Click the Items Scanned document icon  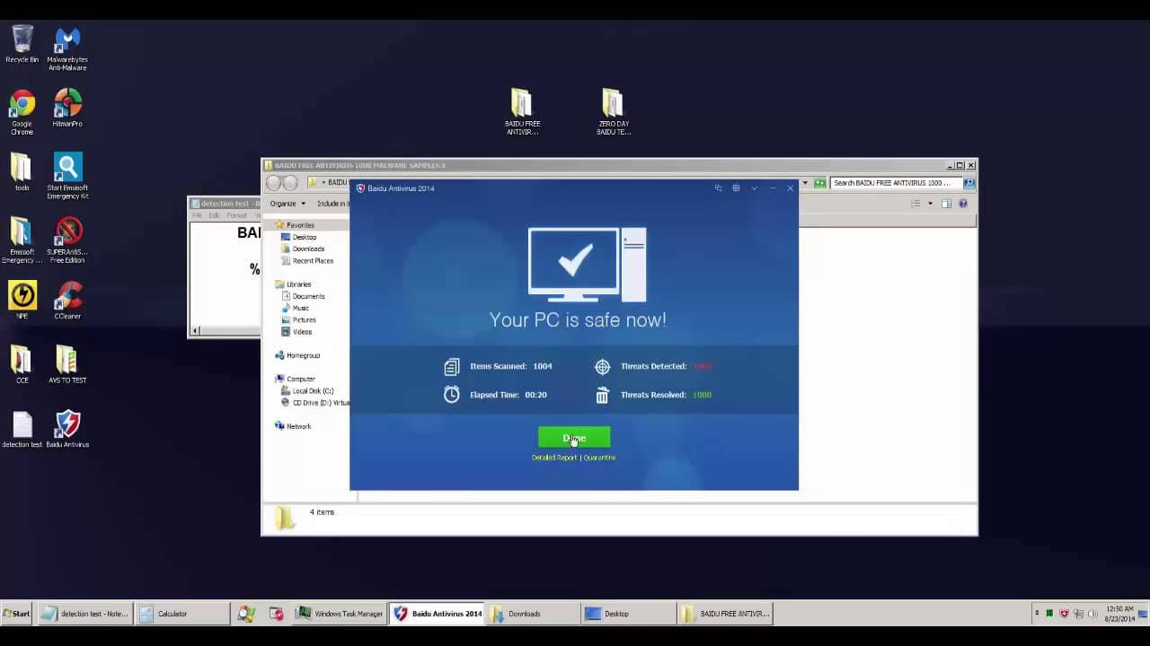[452, 366]
